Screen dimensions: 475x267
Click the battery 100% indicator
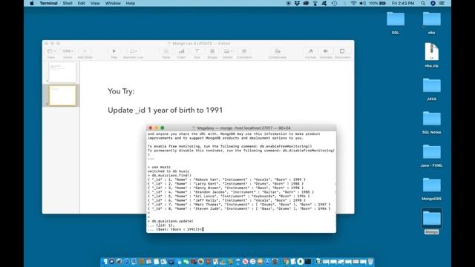point(377,3)
